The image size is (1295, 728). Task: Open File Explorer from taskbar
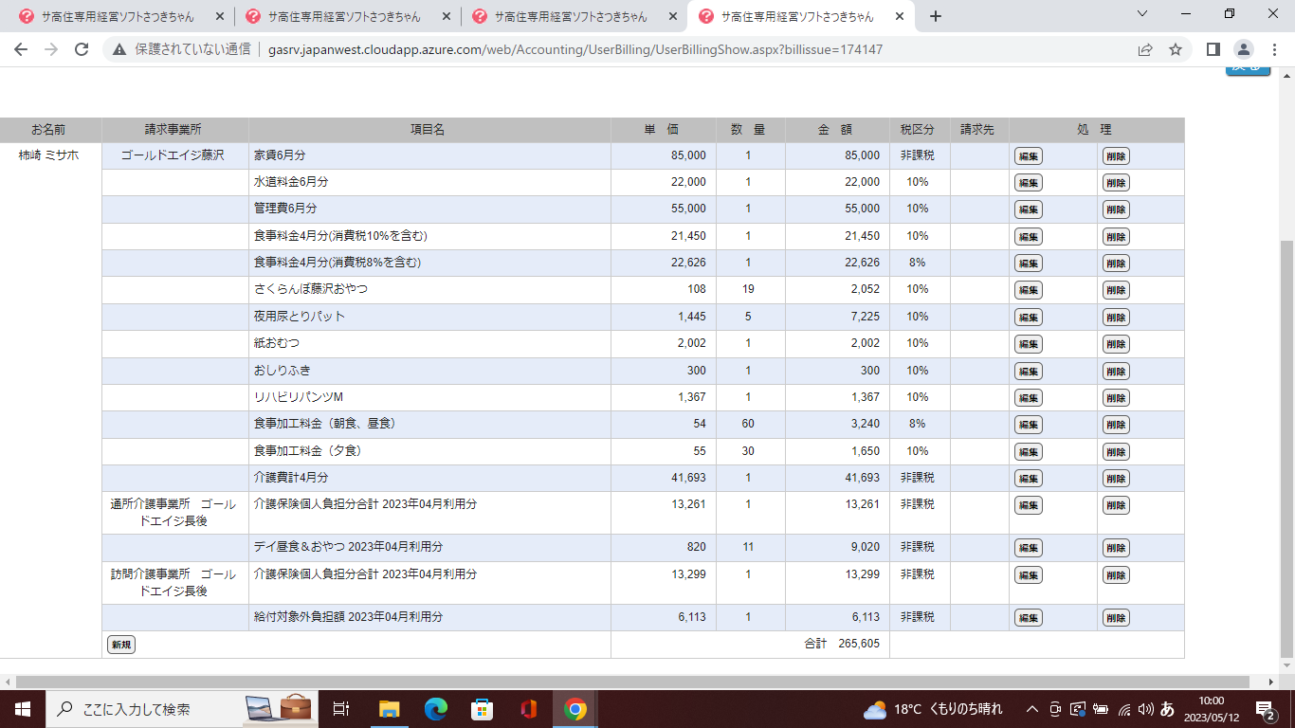[390, 709]
